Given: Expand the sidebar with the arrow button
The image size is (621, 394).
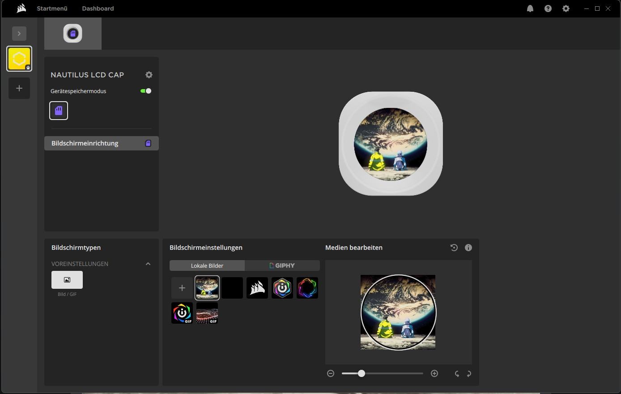Looking at the screenshot, I should tap(19, 34).
